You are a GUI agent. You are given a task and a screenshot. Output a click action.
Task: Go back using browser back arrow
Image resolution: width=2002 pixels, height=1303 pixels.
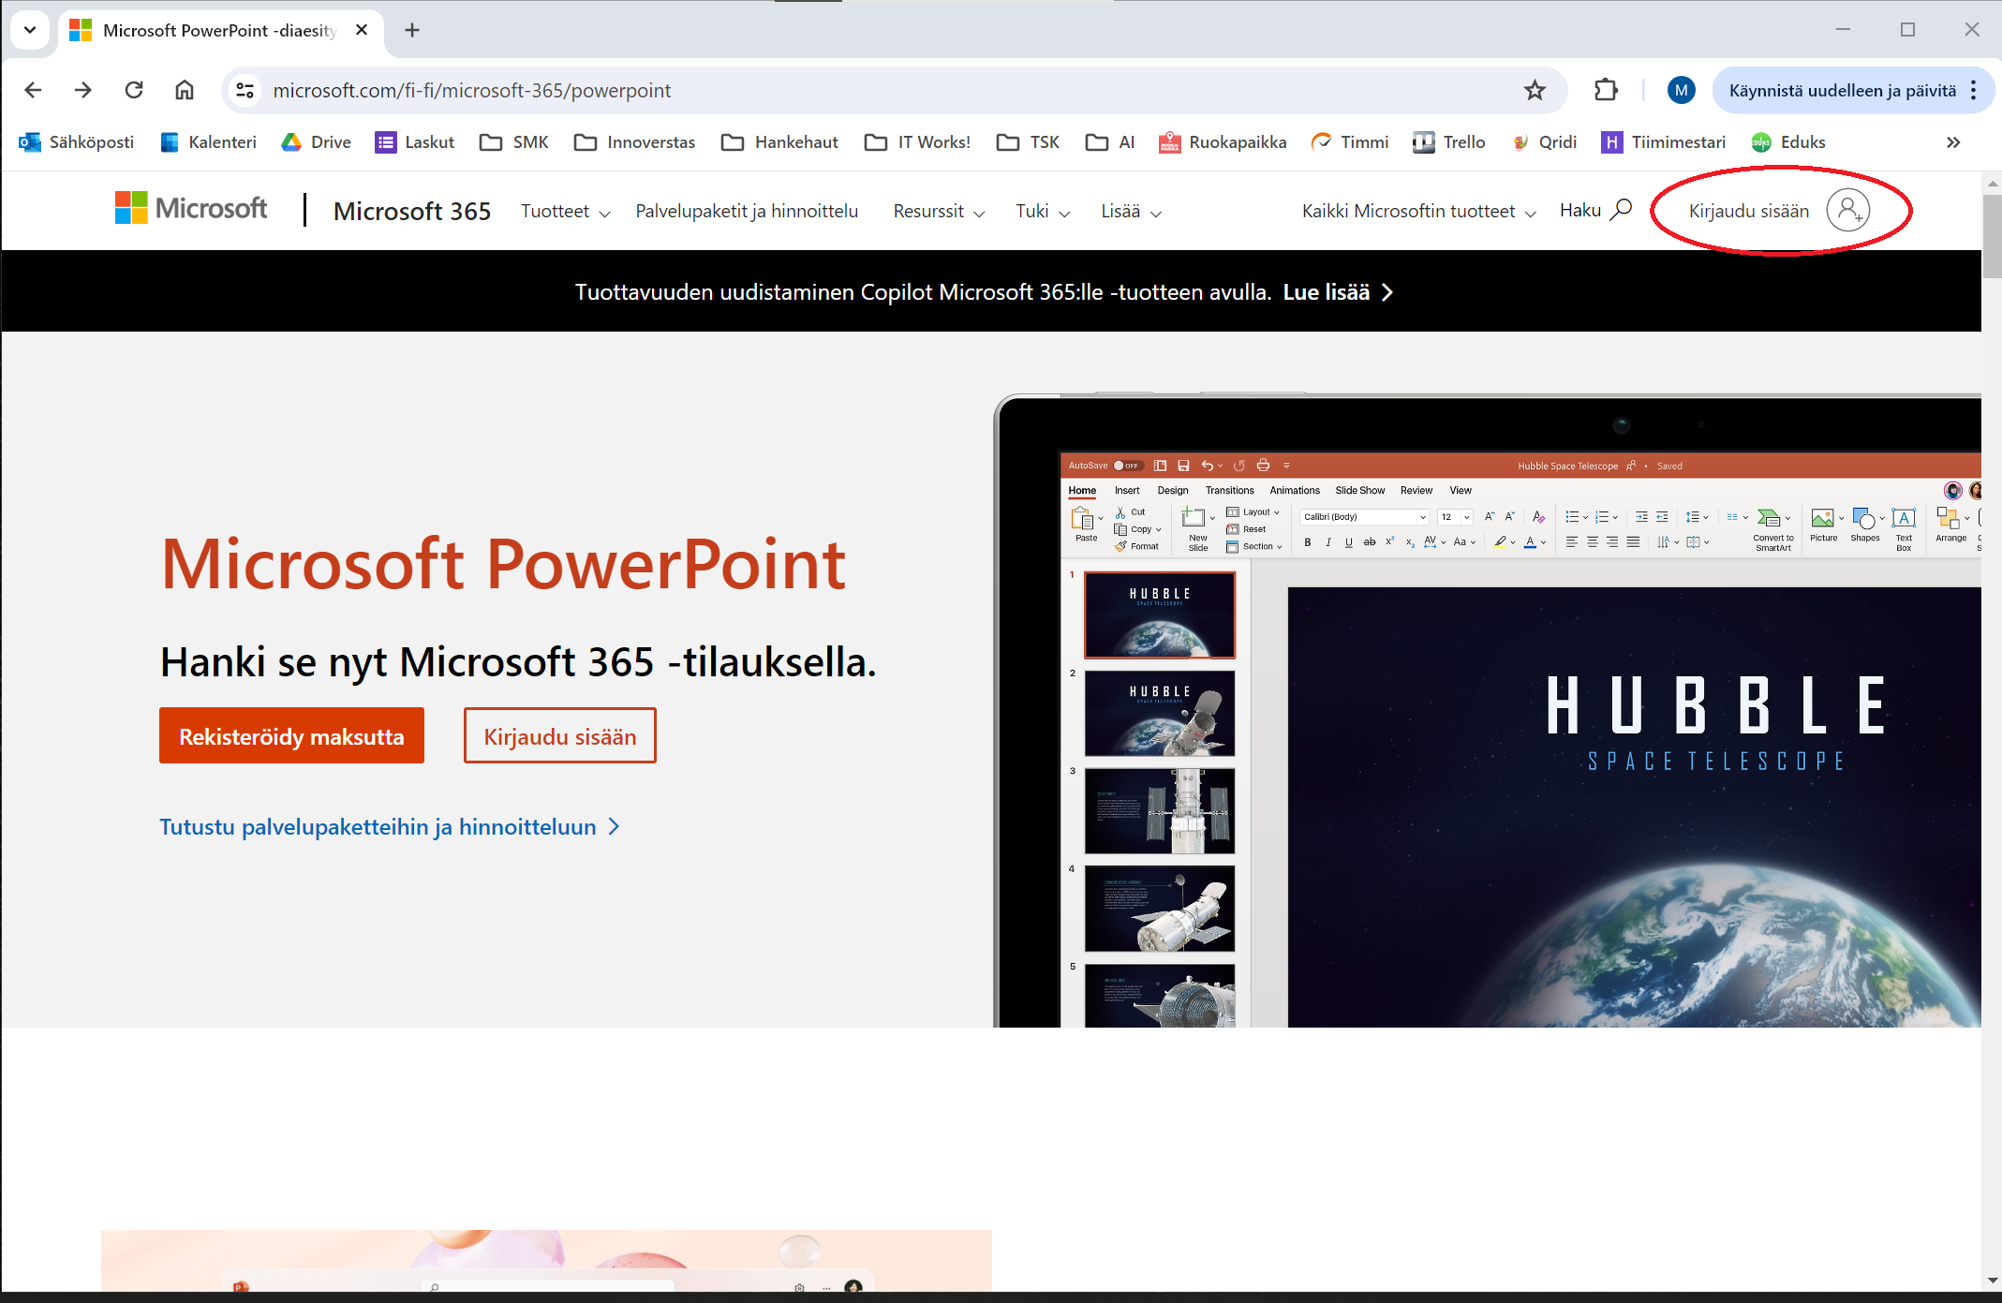(x=33, y=90)
